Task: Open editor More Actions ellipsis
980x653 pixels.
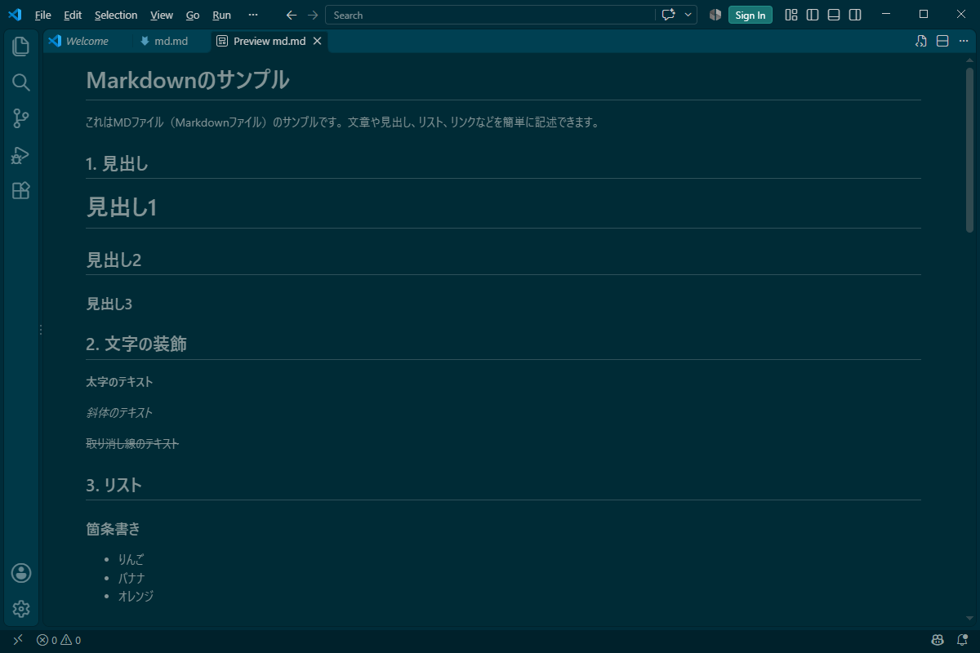Action: (x=964, y=41)
